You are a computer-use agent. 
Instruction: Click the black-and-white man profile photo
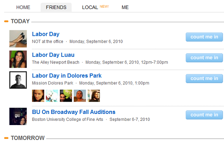point(18,80)
